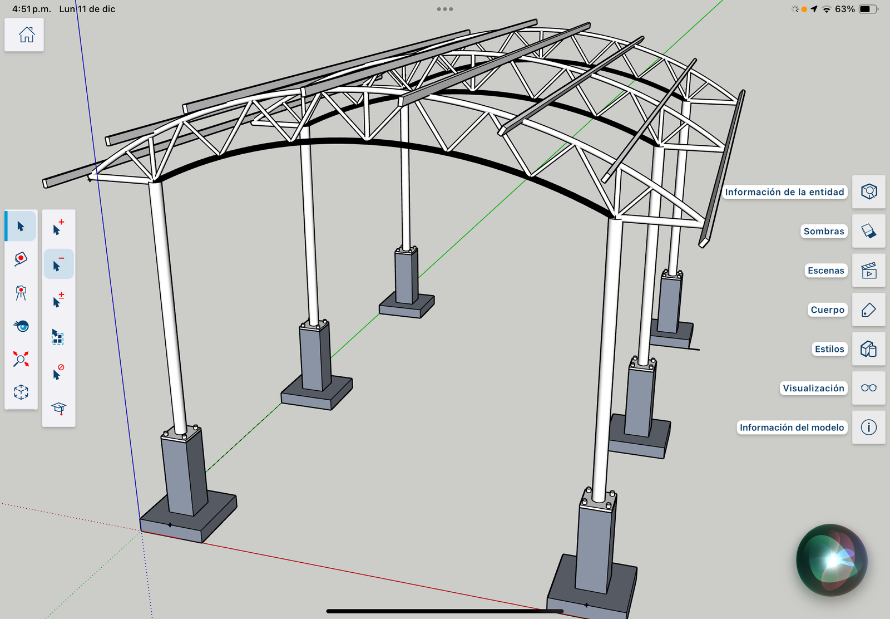890x619 pixels.
Task: Activate the Position Camera tripod tool
Action: point(21,293)
